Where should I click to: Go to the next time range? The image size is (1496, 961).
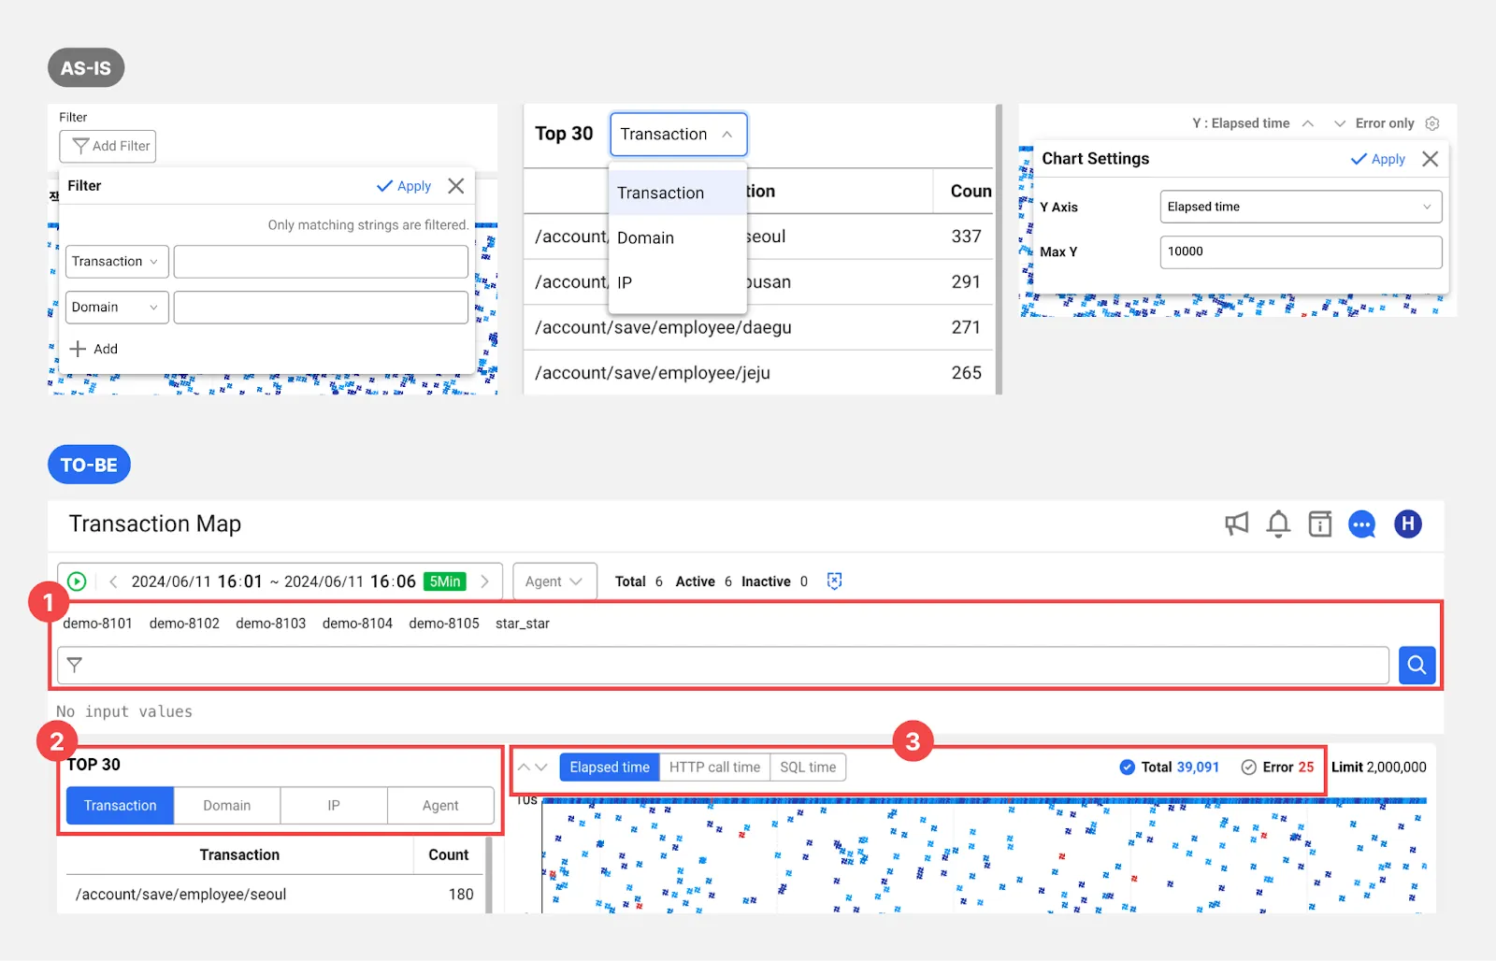(x=484, y=581)
